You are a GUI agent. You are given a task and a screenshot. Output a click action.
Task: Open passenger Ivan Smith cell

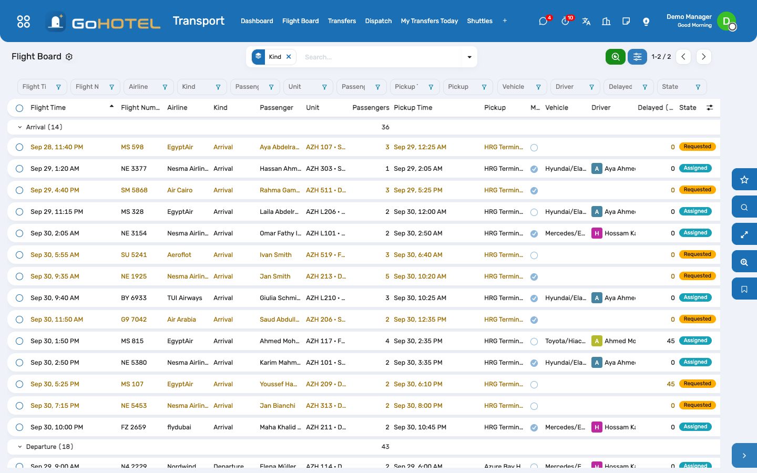(275, 255)
